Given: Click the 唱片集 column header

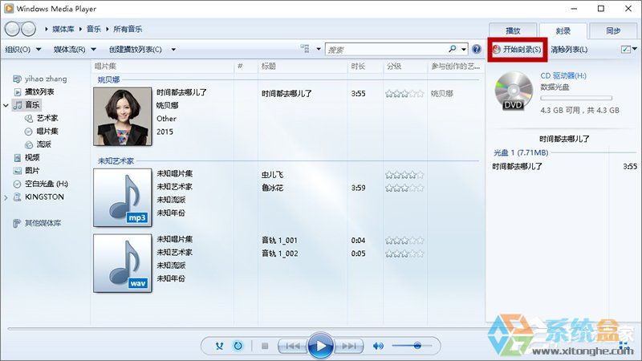Looking at the screenshot, I should [x=105, y=67].
